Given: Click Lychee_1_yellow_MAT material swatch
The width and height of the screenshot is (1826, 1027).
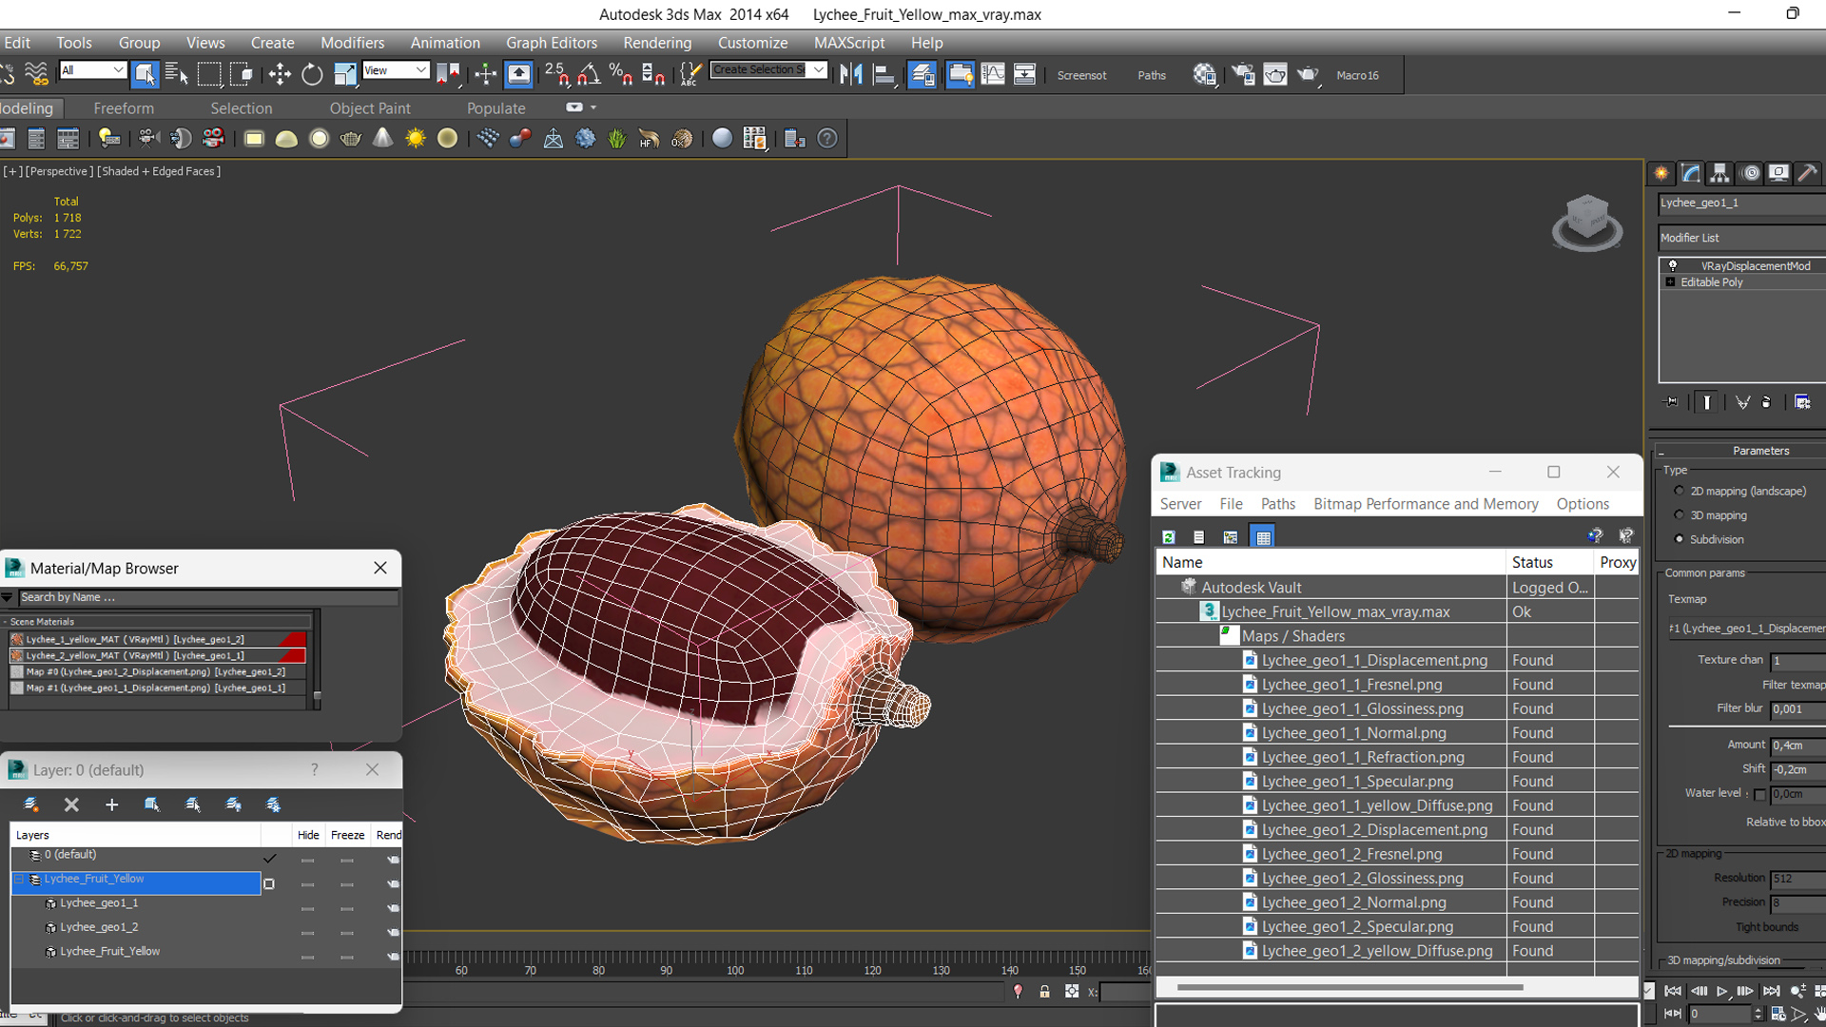Looking at the screenshot, I should click(16, 639).
